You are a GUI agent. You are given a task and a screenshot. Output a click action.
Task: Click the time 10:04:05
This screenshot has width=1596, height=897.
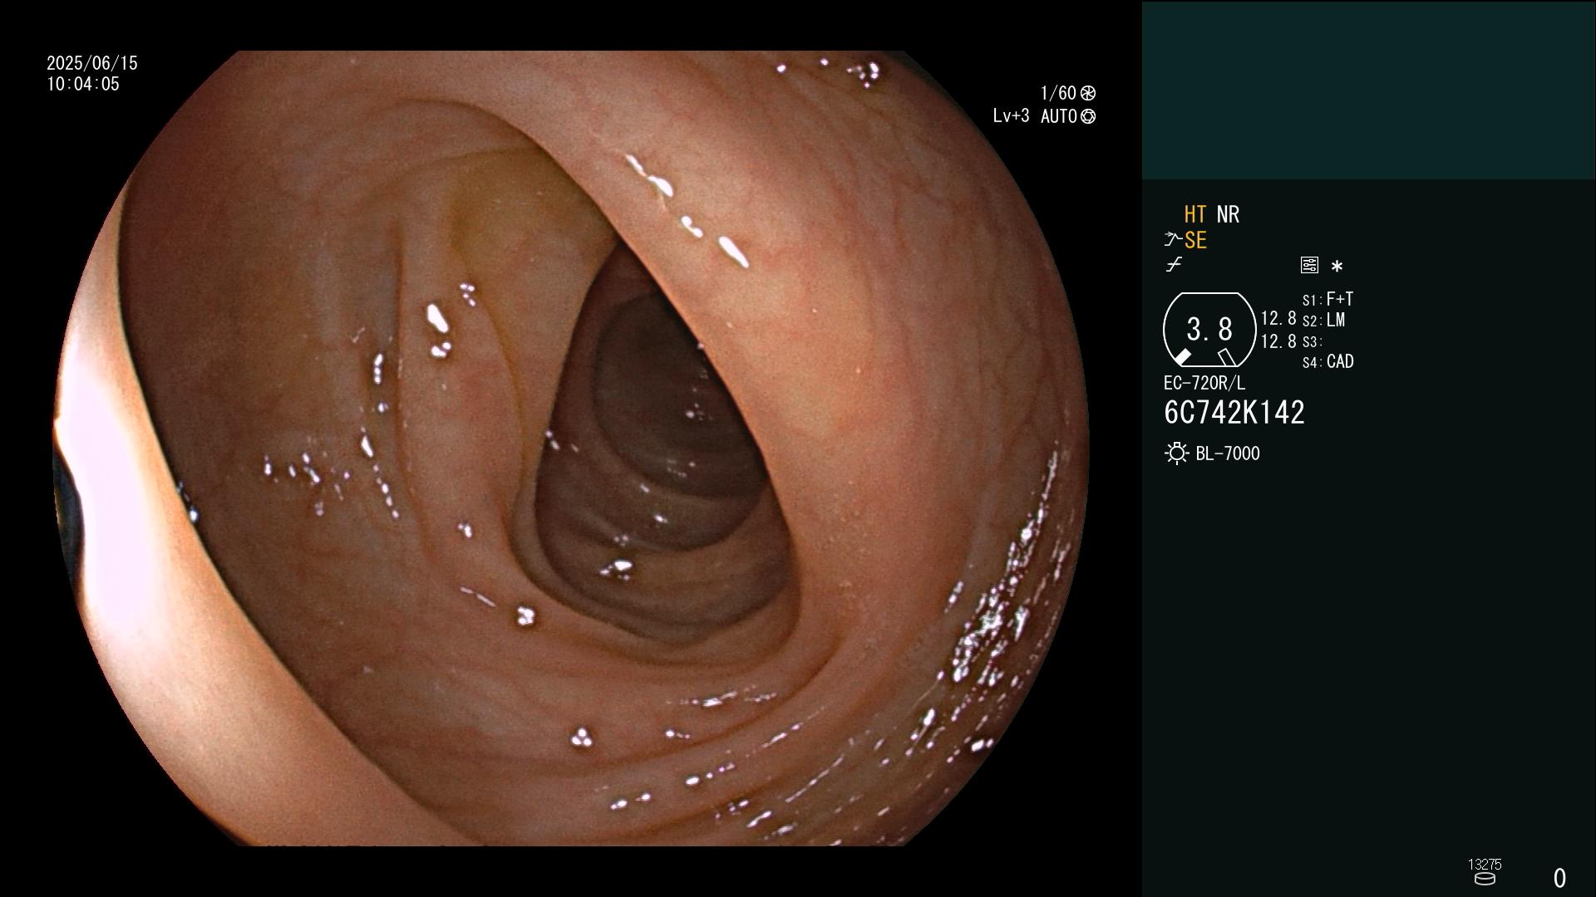pos(83,85)
